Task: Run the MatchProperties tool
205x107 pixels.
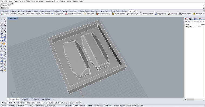Action: click(146, 14)
